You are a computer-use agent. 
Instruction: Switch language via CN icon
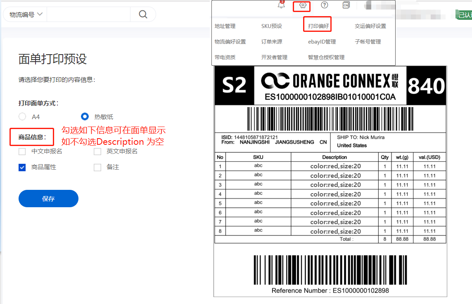click(346, 5)
